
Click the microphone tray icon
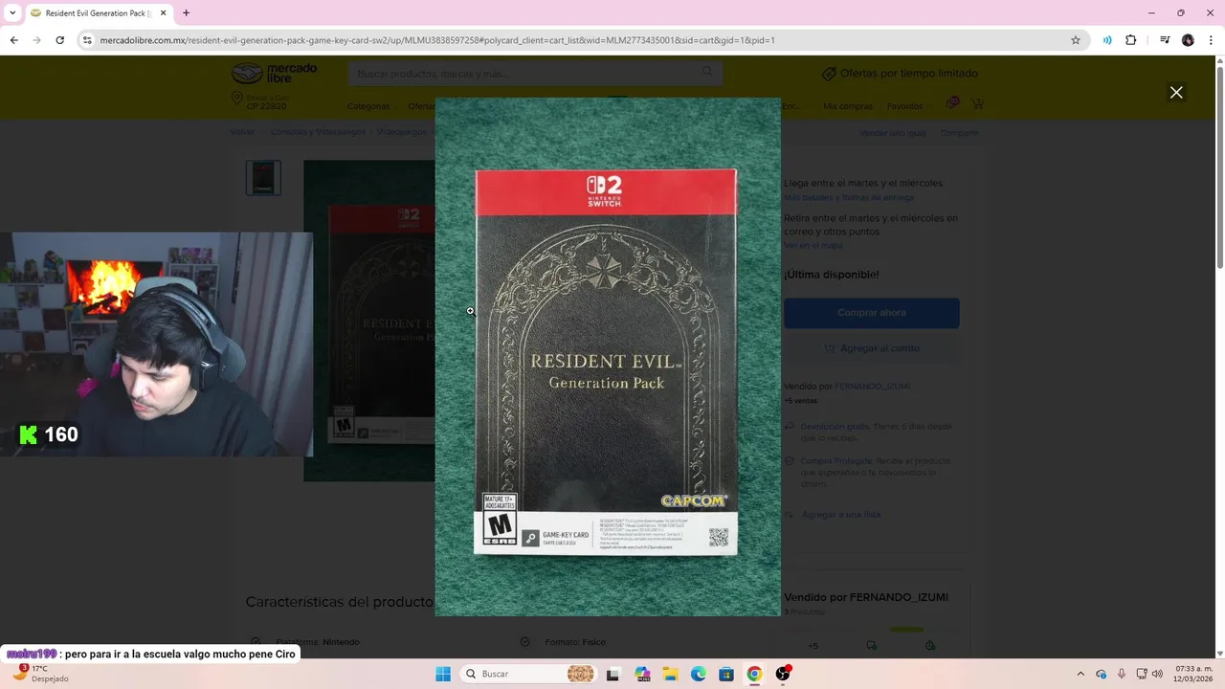[1122, 674]
